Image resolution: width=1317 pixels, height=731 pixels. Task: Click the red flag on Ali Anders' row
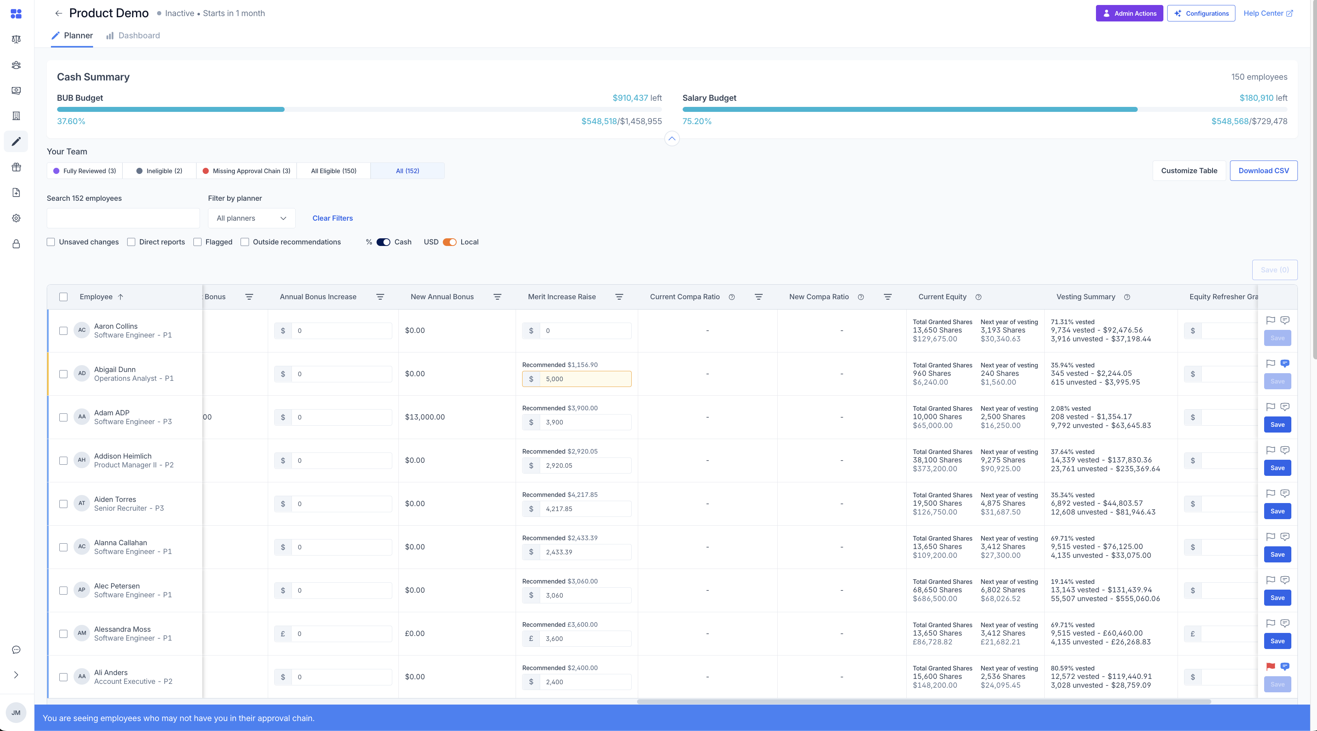(x=1271, y=667)
